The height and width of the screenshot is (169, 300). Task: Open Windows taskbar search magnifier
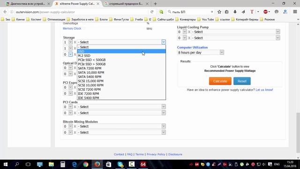17,164
